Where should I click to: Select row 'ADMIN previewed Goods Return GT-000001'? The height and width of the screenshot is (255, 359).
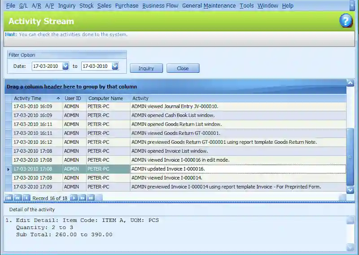click(175, 142)
